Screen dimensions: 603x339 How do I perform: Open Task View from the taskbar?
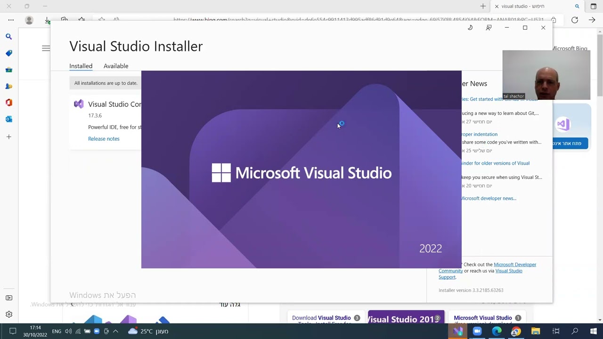[556, 331]
